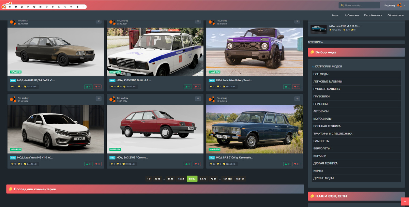Select МОТОЦИКЛЫ category
This screenshot has width=409, height=207.
[x=356, y=119]
